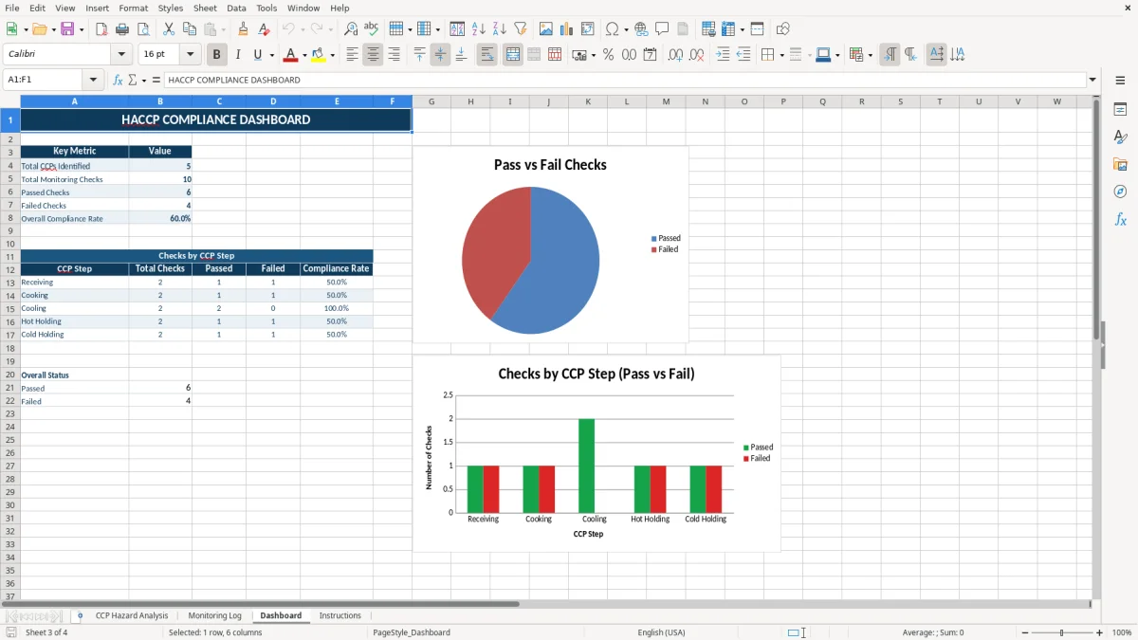Toggle Merge and Center Cells

(513, 55)
